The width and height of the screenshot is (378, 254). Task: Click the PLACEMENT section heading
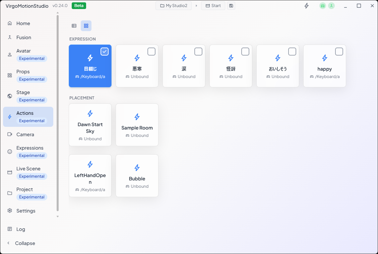coord(82,98)
